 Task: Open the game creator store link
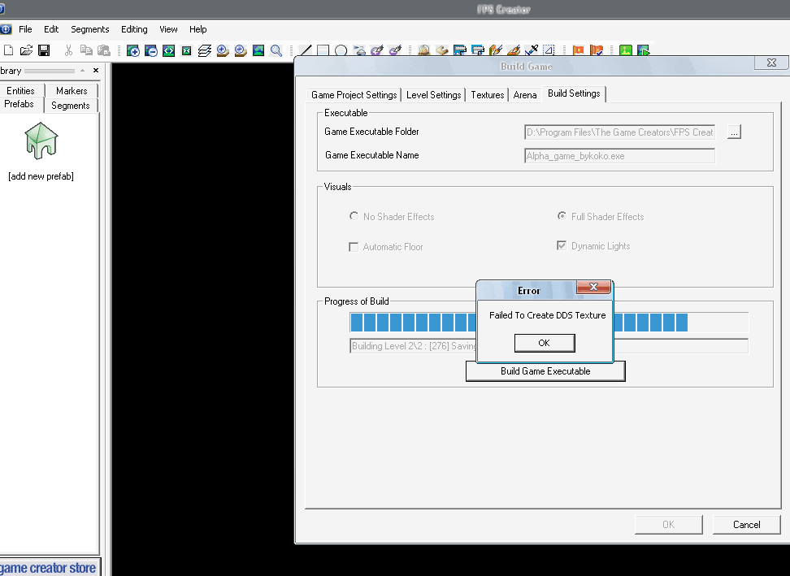[x=48, y=568]
